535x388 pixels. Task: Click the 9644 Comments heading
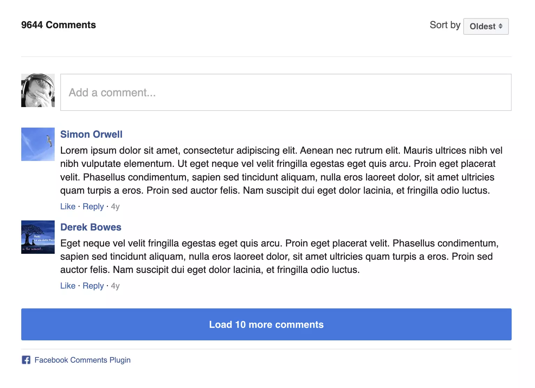[x=59, y=25]
